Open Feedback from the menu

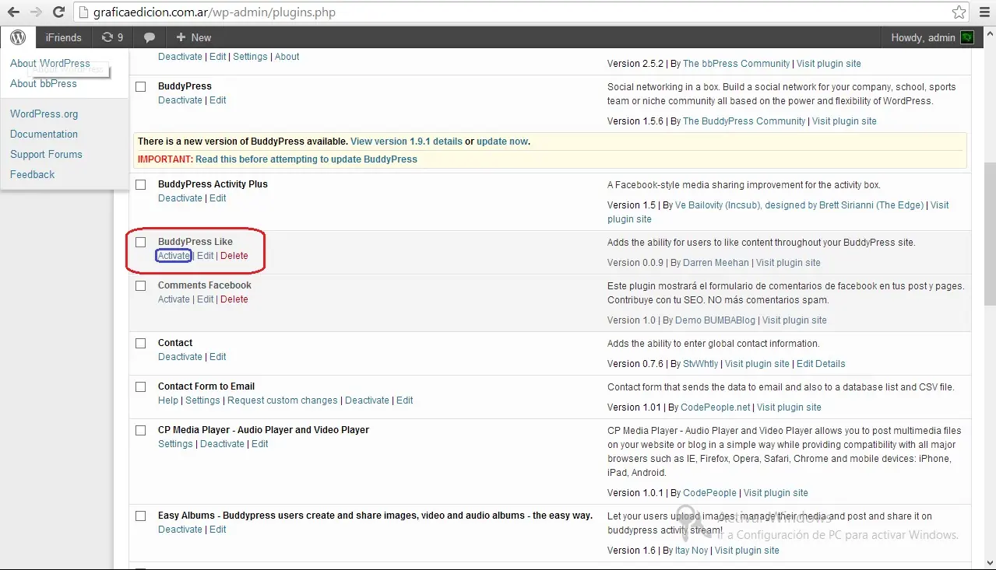pyautogui.click(x=33, y=174)
